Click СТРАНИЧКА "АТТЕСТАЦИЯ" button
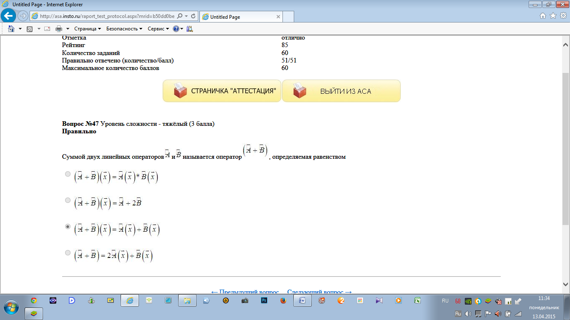Viewport: 570px width, 320px height. point(222,91)
